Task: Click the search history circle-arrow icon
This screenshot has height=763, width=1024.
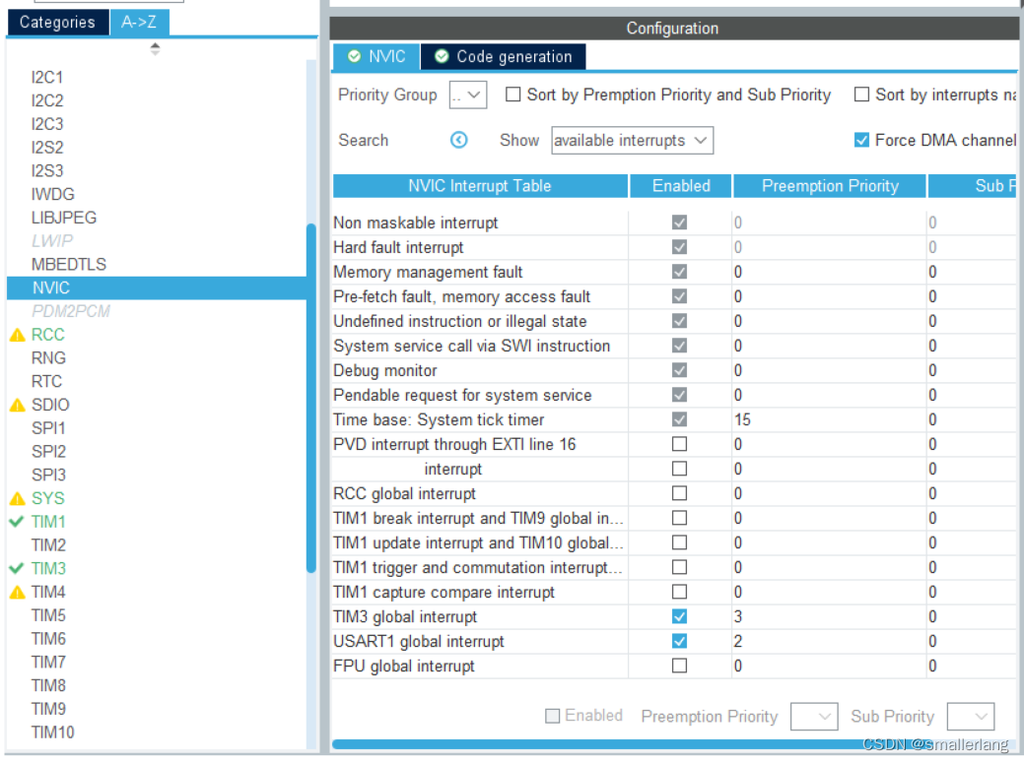Action: [459, 140]
